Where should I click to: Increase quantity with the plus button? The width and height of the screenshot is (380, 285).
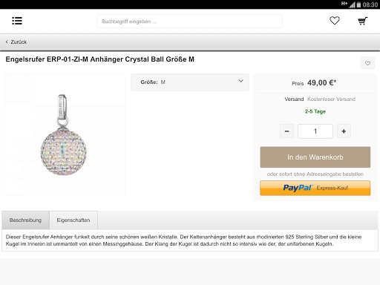[x=344, y=131]
